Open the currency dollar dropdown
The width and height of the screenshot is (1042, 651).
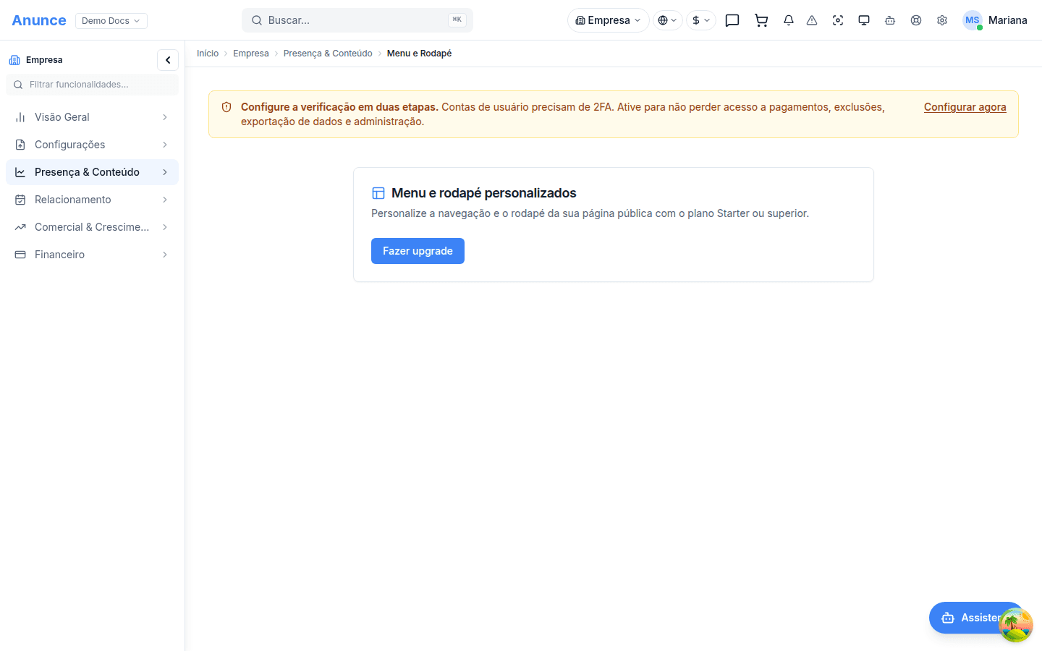pos(701,20)
